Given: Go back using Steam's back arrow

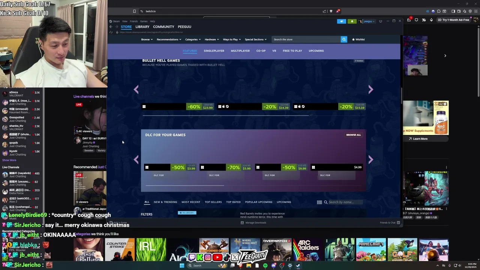Looking at the screenshot, I should point(111,27).
